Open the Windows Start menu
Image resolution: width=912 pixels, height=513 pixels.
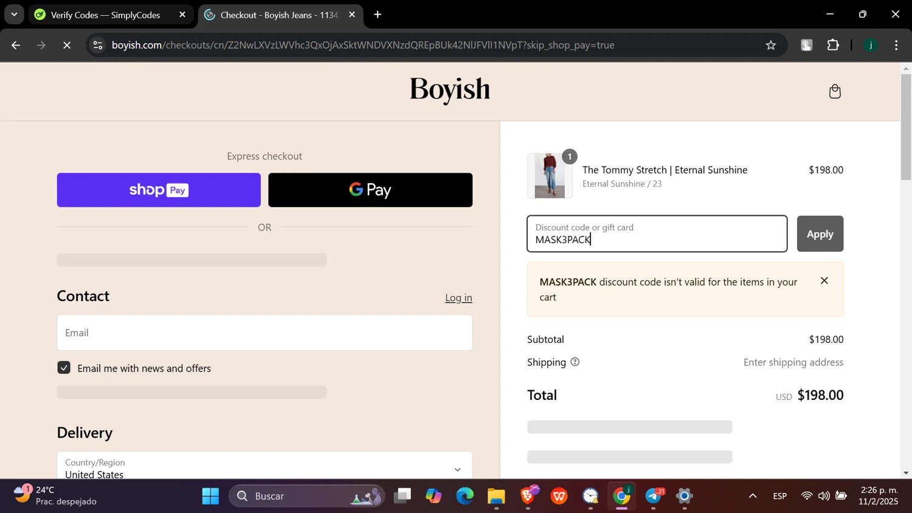(x=210, y=496)
